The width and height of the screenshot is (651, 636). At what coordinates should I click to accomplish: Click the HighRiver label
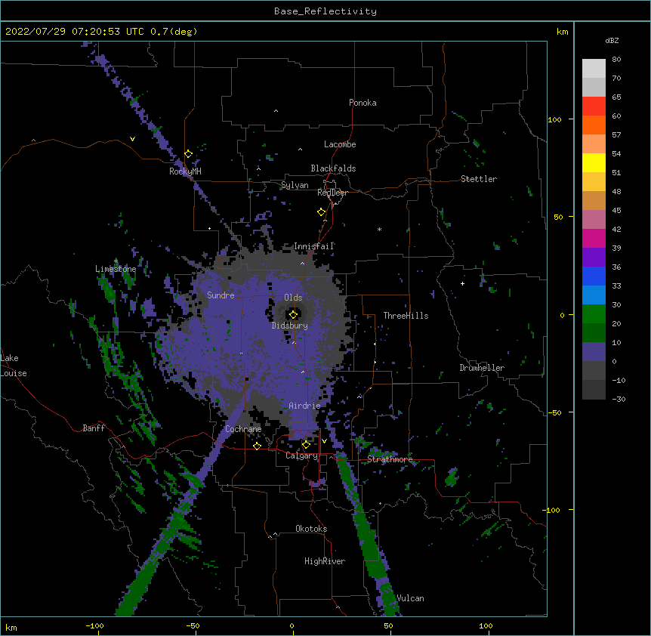(325, 561)
